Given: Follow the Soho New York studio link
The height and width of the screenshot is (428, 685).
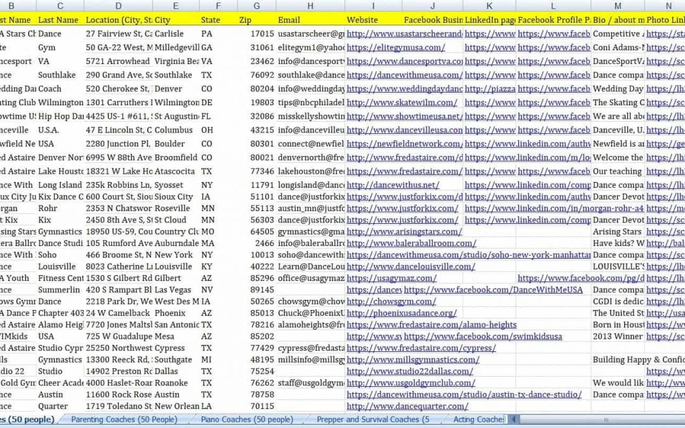Looking at the screenshot, I should [468, 255].
